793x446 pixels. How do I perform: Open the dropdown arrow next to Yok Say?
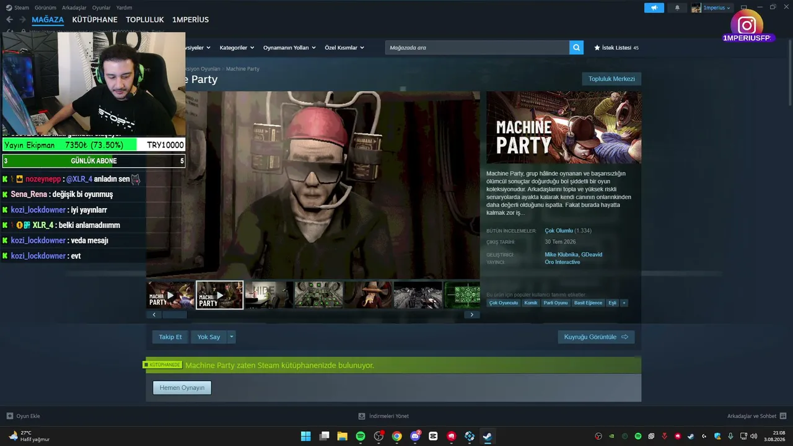[231, 337]
